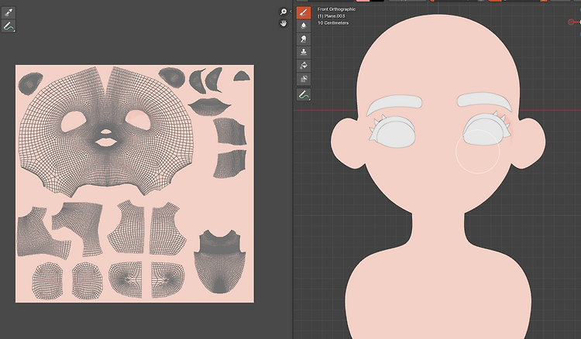Select the Annotate tool in the 3D viewport
Viewport: 581px width, 339px height.
click(x=304, y=94)
